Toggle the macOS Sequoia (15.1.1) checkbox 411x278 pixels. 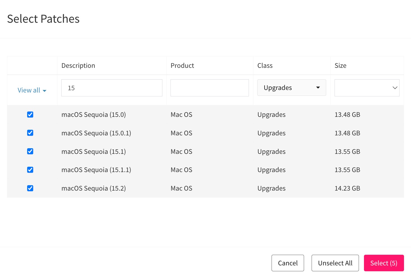coord(30,170)
